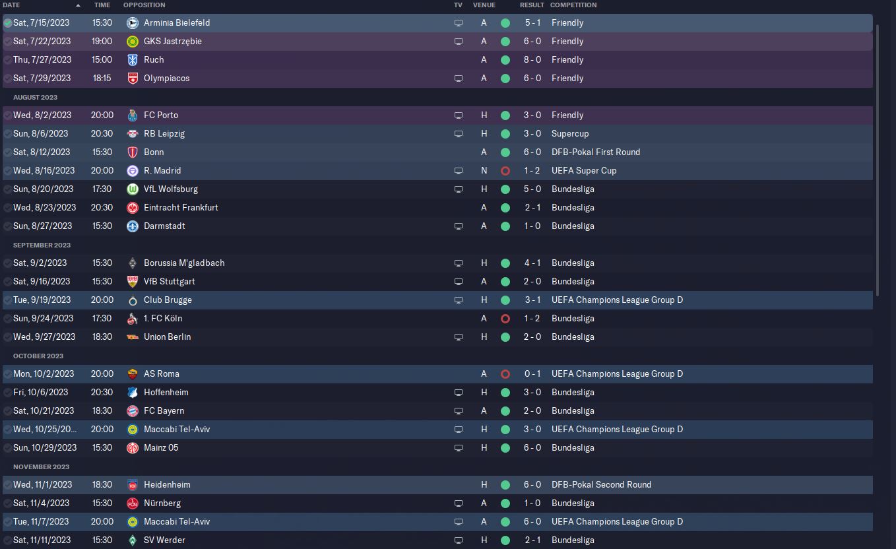The width and height of the screenshot is (896, 549).
Task: Click the VfL Wolfsburg badge icon
Action: 133,189
